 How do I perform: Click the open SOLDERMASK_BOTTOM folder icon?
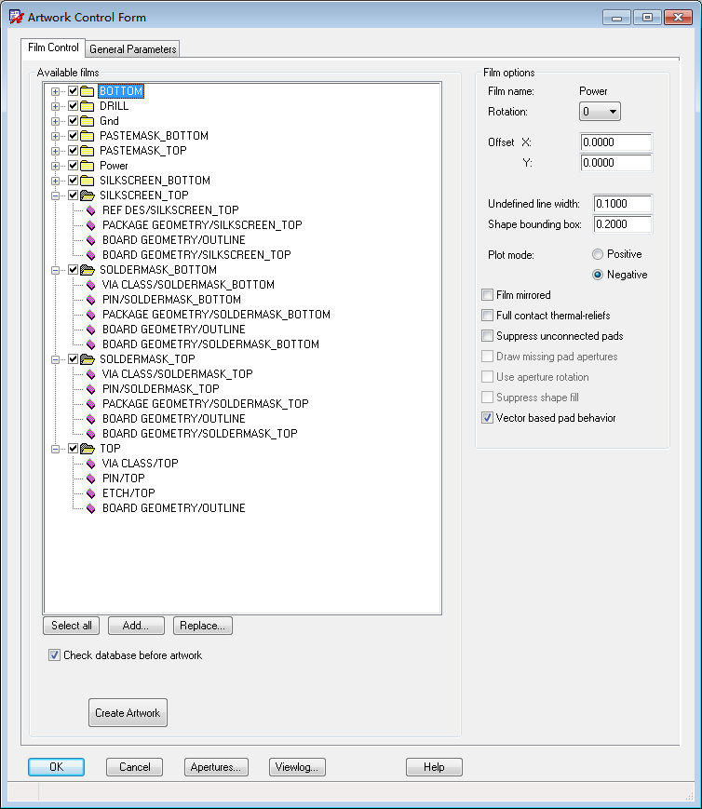pyautogui.click(x=88, y=270)
